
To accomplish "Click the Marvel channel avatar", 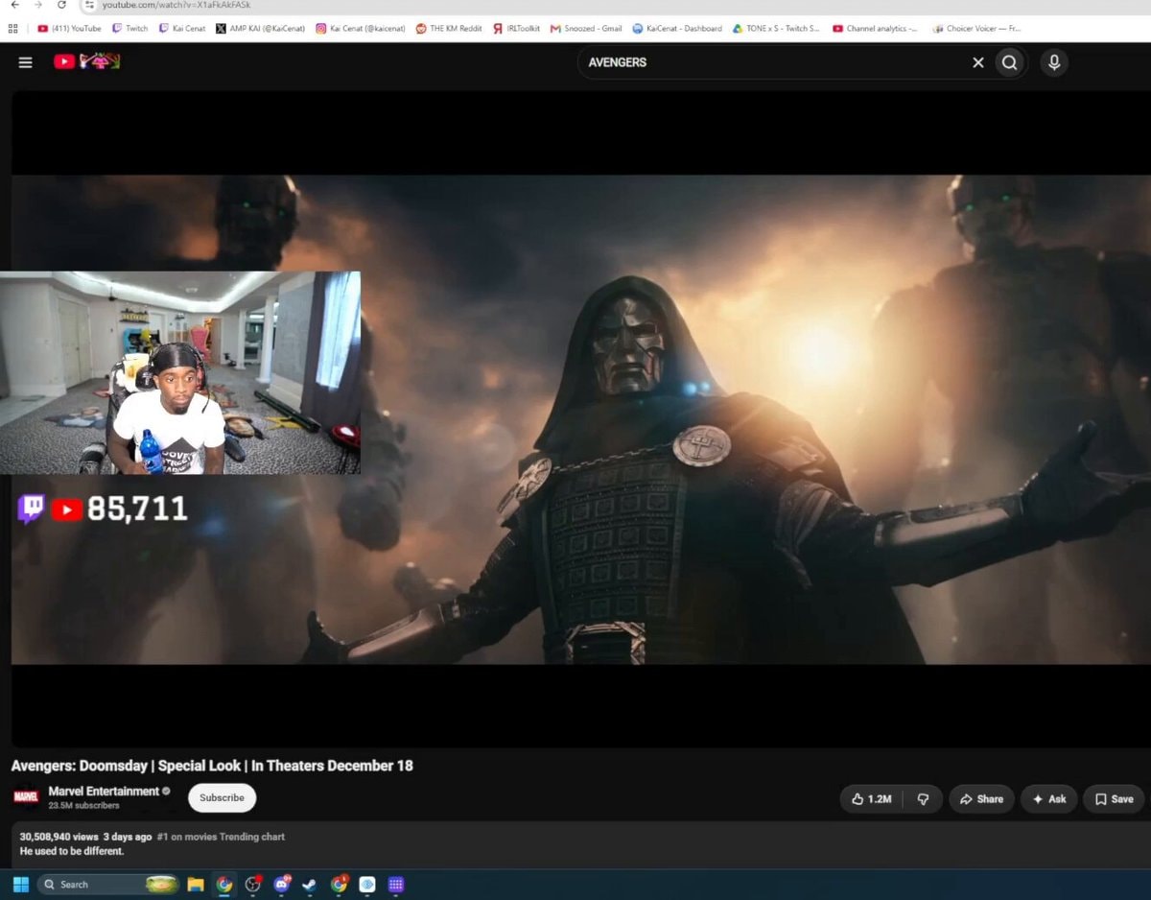I will tap(26, 796).
